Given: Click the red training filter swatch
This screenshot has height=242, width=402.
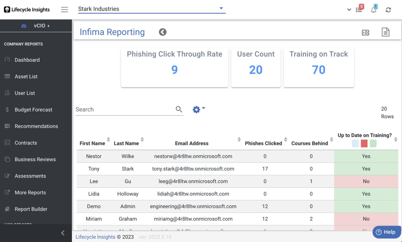Looking at the screenshot, I should (364, 143).
